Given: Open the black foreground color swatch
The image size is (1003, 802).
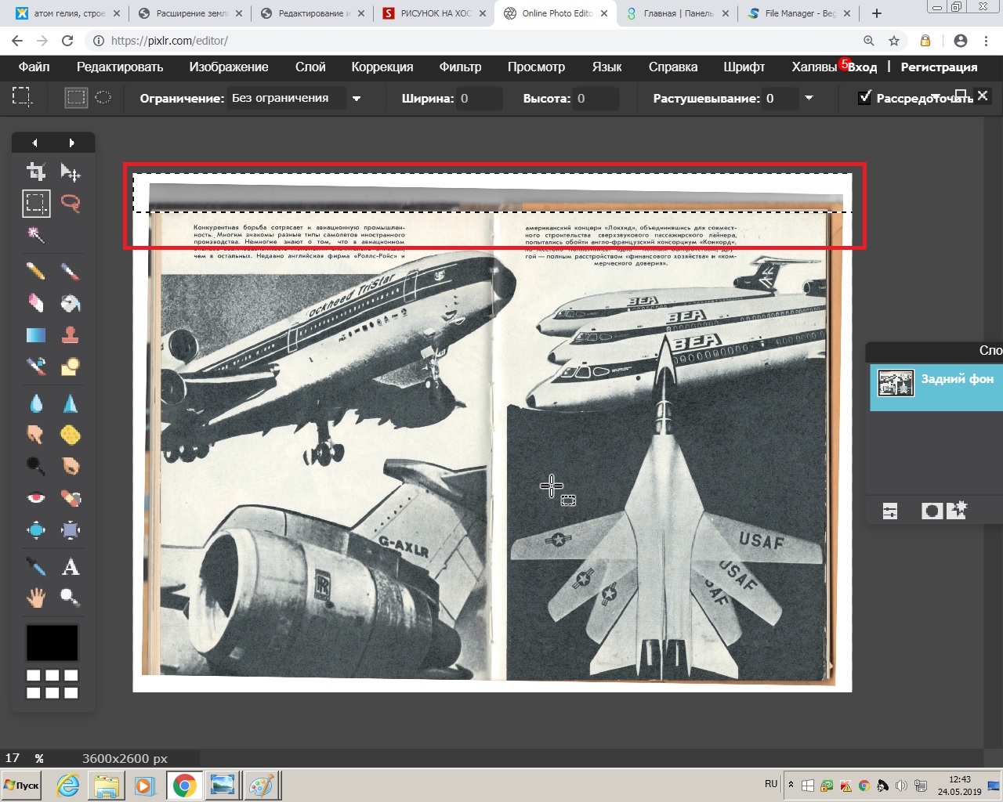Looking at the screenshot, I should tap(53, 643).
